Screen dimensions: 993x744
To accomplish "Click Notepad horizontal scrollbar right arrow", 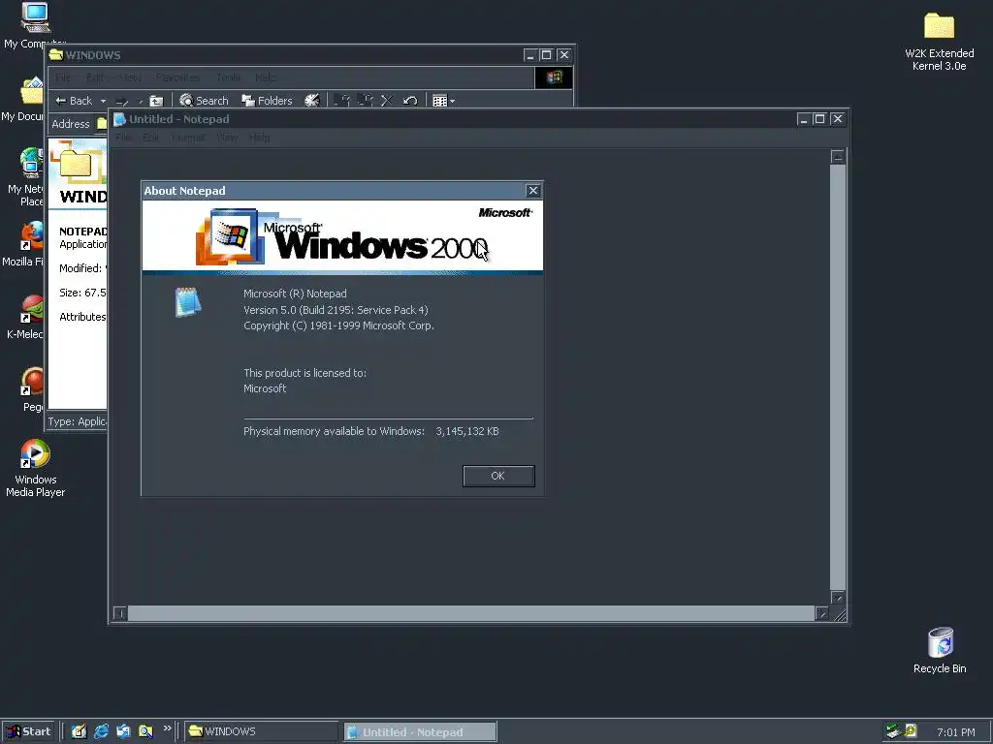I will click(x=821, y=612).
